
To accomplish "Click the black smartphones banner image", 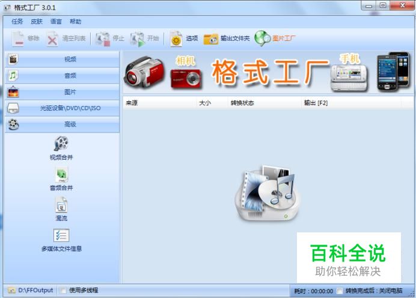I will tap(393, 71).
